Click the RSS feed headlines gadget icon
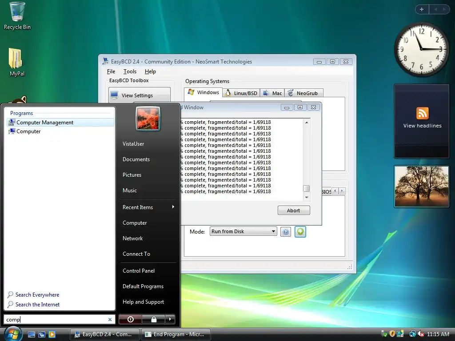This screenshot has height=341, width=455. (422, 113)
